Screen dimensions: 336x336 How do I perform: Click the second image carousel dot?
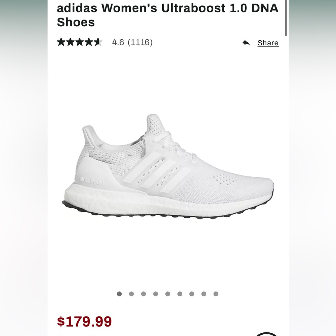pyautogui.click(x=131, y=294)
